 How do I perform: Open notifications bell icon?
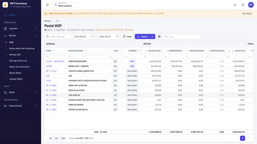click(243, 5)
